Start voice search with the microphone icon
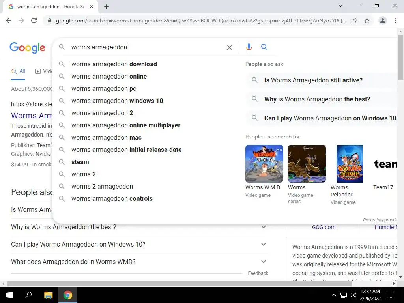Screen dimensions: 404x303 click(x=249, y=47)
